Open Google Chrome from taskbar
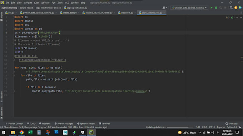This screenshot has width=243, height=136. pyautogui.click(x=21, y=132)
